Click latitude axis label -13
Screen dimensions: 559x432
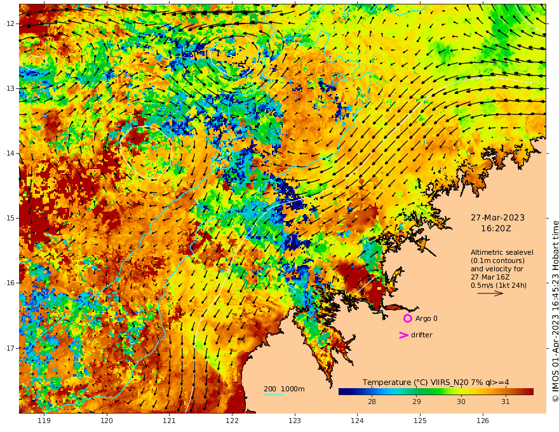pyautogui.click(x=10, y=88)
